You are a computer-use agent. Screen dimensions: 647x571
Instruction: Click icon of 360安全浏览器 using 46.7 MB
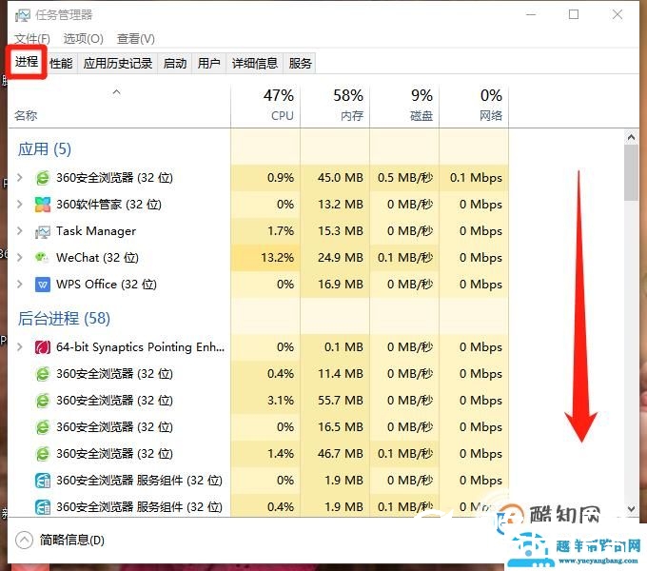coord(43,454)
